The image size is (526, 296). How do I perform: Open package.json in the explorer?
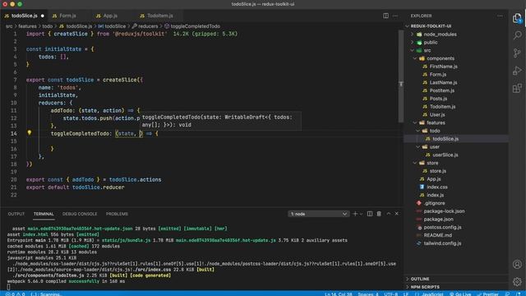pyautogui.click(x=438, y=220)
